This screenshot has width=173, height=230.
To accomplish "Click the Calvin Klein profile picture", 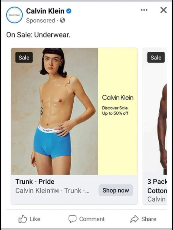I will (14, 15).
